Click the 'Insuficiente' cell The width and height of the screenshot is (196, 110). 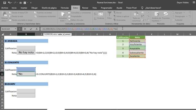point(137,44)
